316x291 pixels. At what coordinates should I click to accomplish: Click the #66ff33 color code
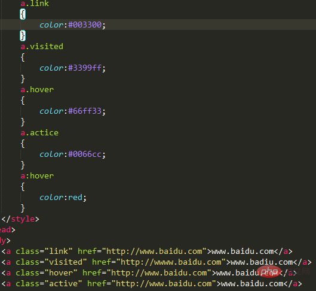[x=85, y=111]
